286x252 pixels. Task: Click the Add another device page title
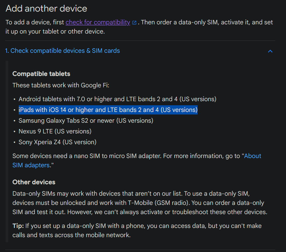[46, 8]
